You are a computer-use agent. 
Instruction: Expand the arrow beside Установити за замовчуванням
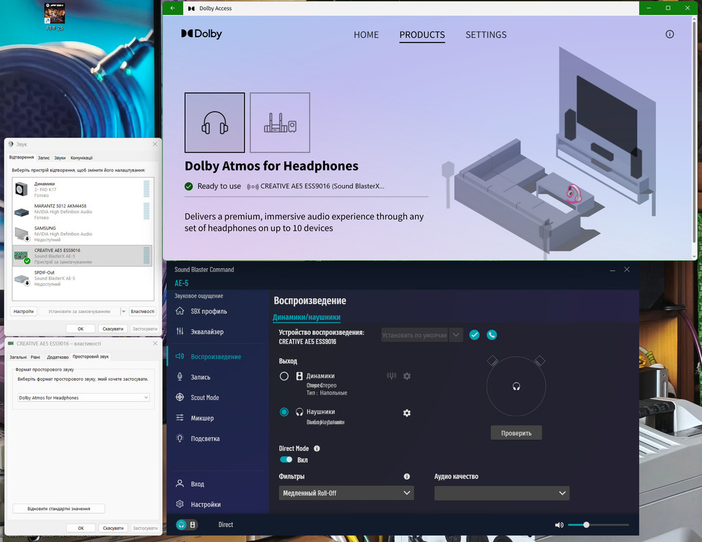124,311
